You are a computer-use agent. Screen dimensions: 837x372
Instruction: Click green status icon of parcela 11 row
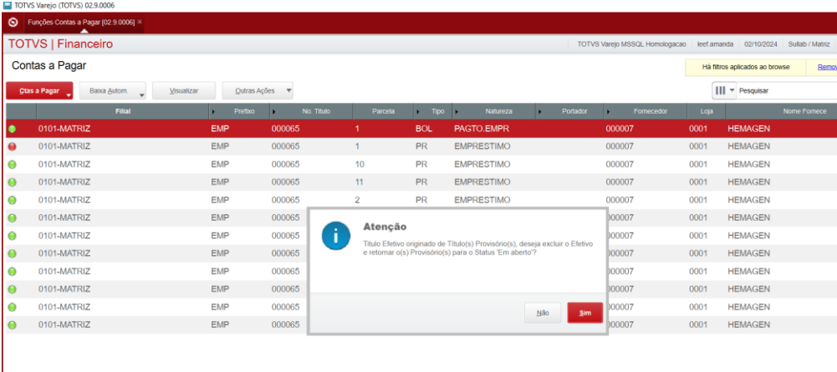pyautogui.click(x=13, y=182)
